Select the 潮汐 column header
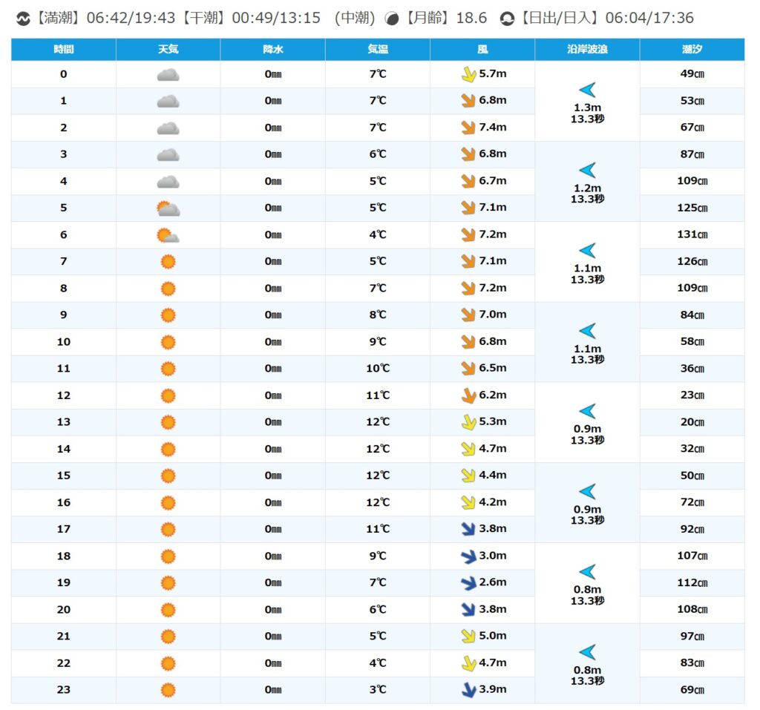Screen dimensions: 760x710 [x=692, y=50]
